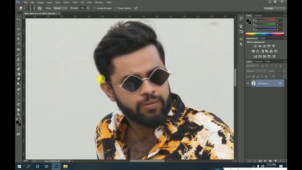The height and width of the screenshot is (170, 302).
Task: Select the Dodge tool
Action: (18, 84)
